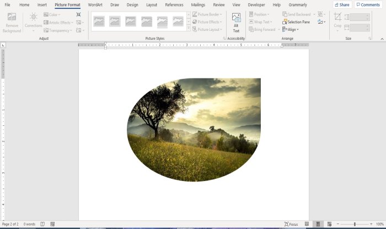Switch to the View tab
The image size is (386, 229).
(x=237, y=4)
